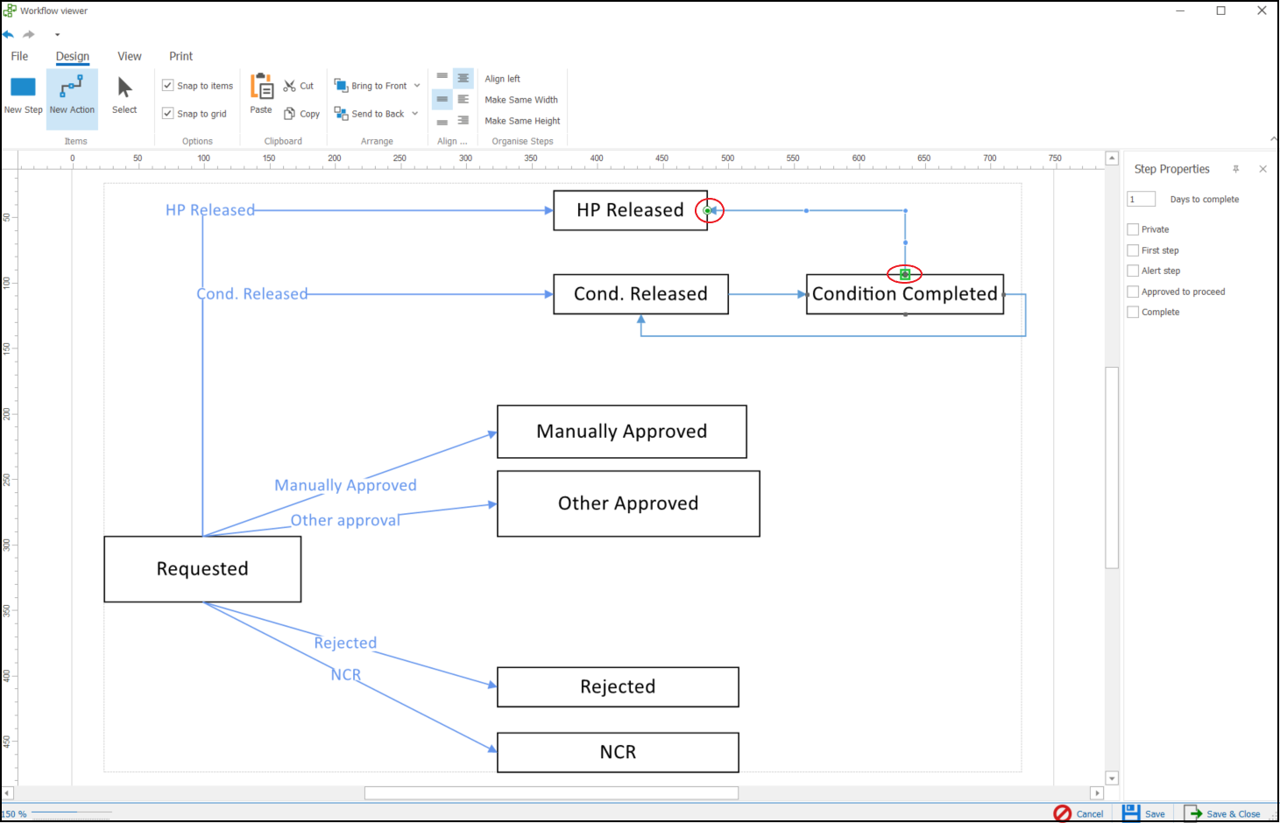Select the Other Approved step box

628,503
